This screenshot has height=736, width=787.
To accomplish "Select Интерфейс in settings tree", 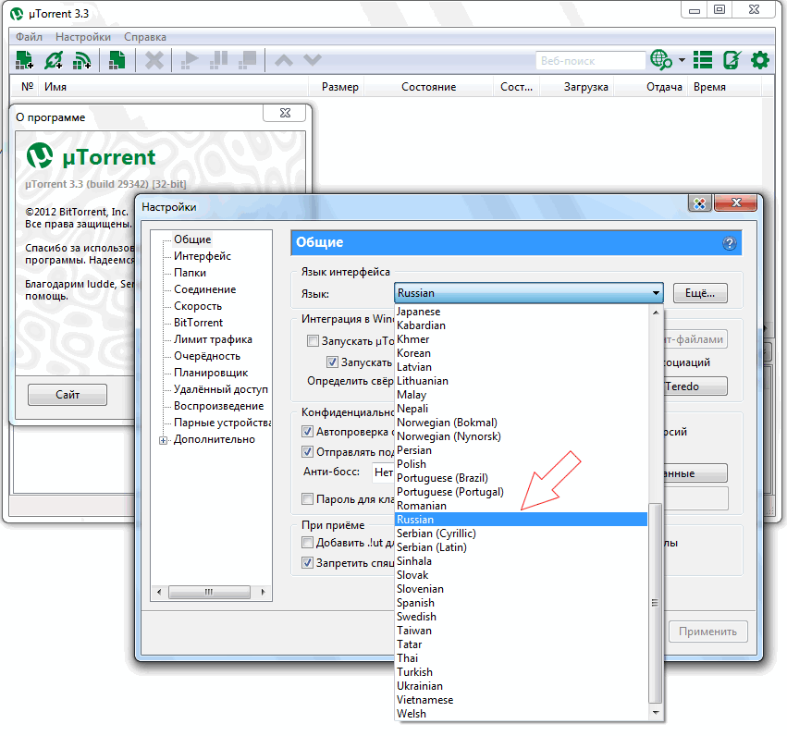I will (x=203, y=256).
